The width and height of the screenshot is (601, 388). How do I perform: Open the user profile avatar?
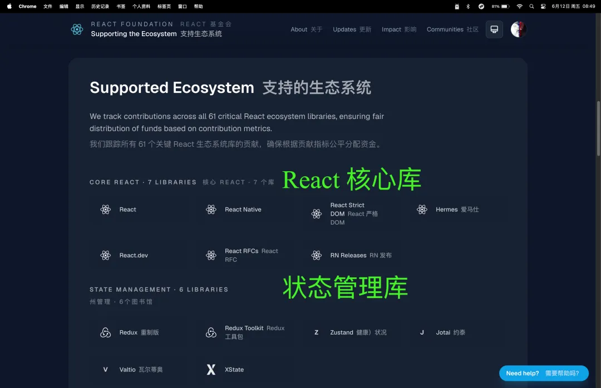point(518,29)
